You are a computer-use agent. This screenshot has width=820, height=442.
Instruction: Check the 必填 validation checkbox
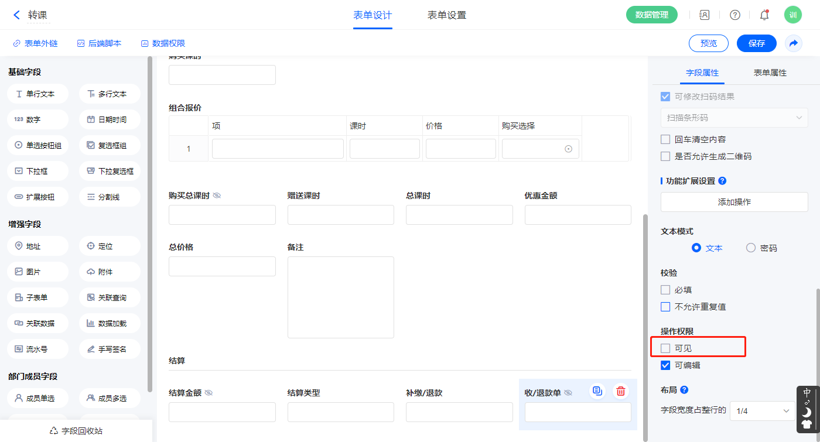pyautogui.click(x=665, y=290)
